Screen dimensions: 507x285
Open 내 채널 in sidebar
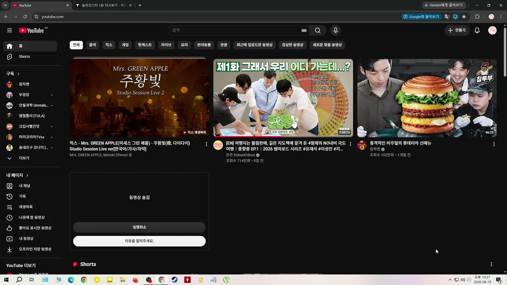(30, 186)
